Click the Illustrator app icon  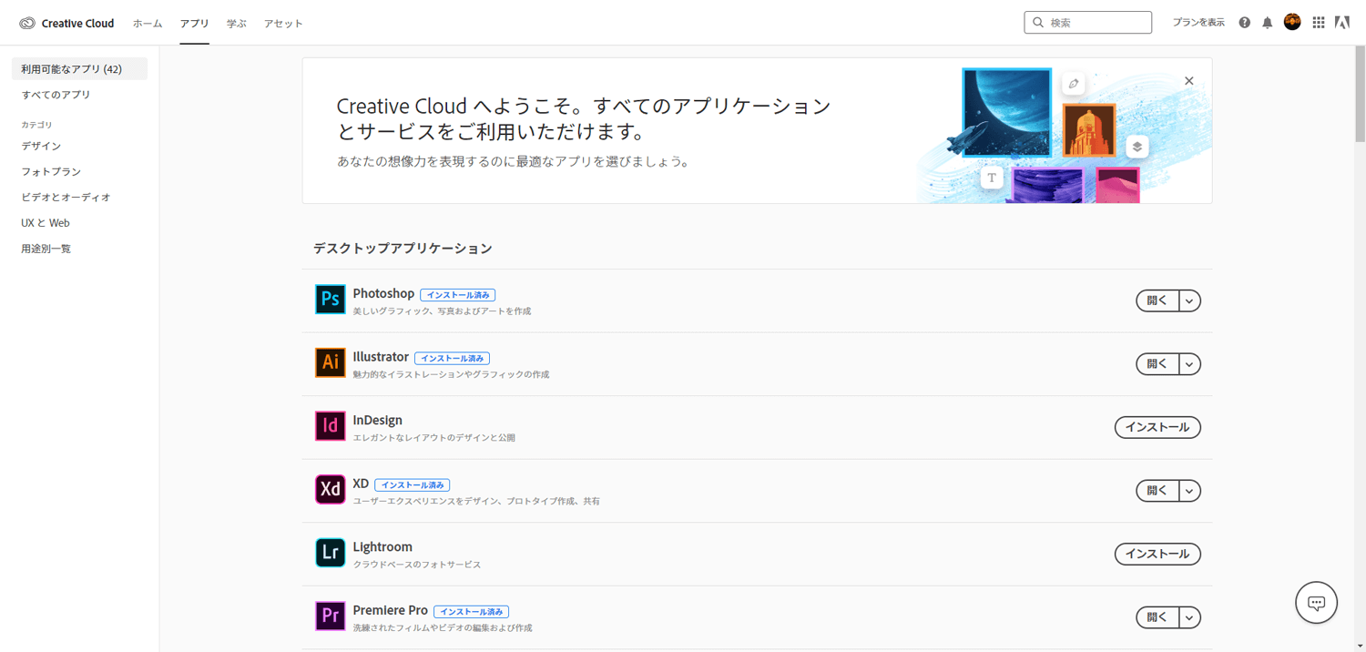330,362
